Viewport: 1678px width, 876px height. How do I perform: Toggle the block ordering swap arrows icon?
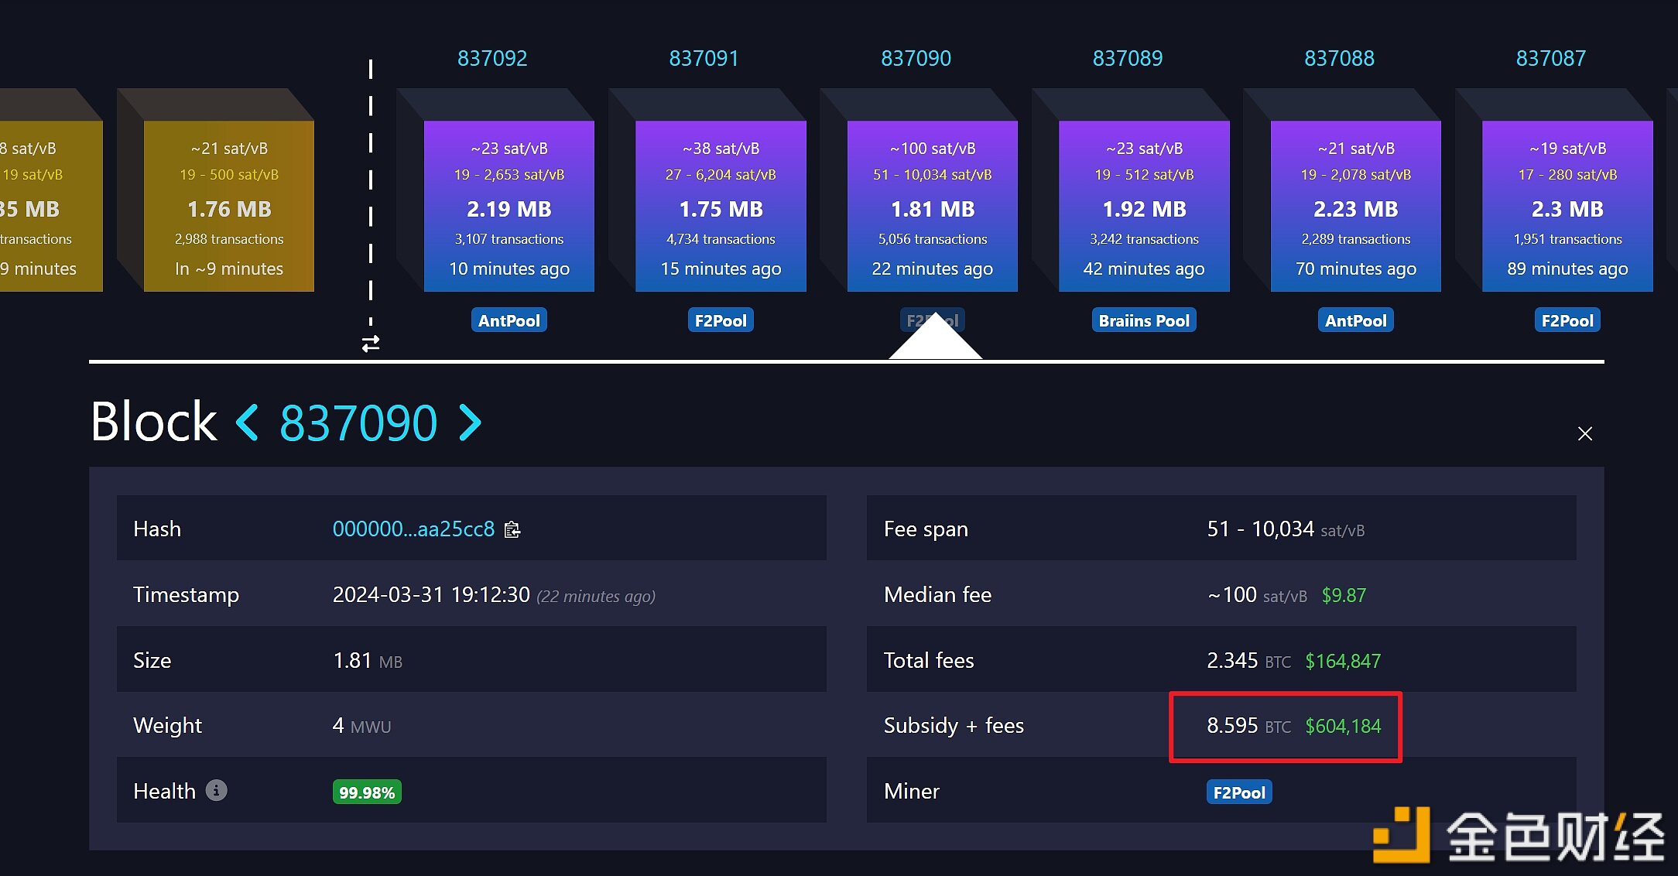(x=371, y=344)
